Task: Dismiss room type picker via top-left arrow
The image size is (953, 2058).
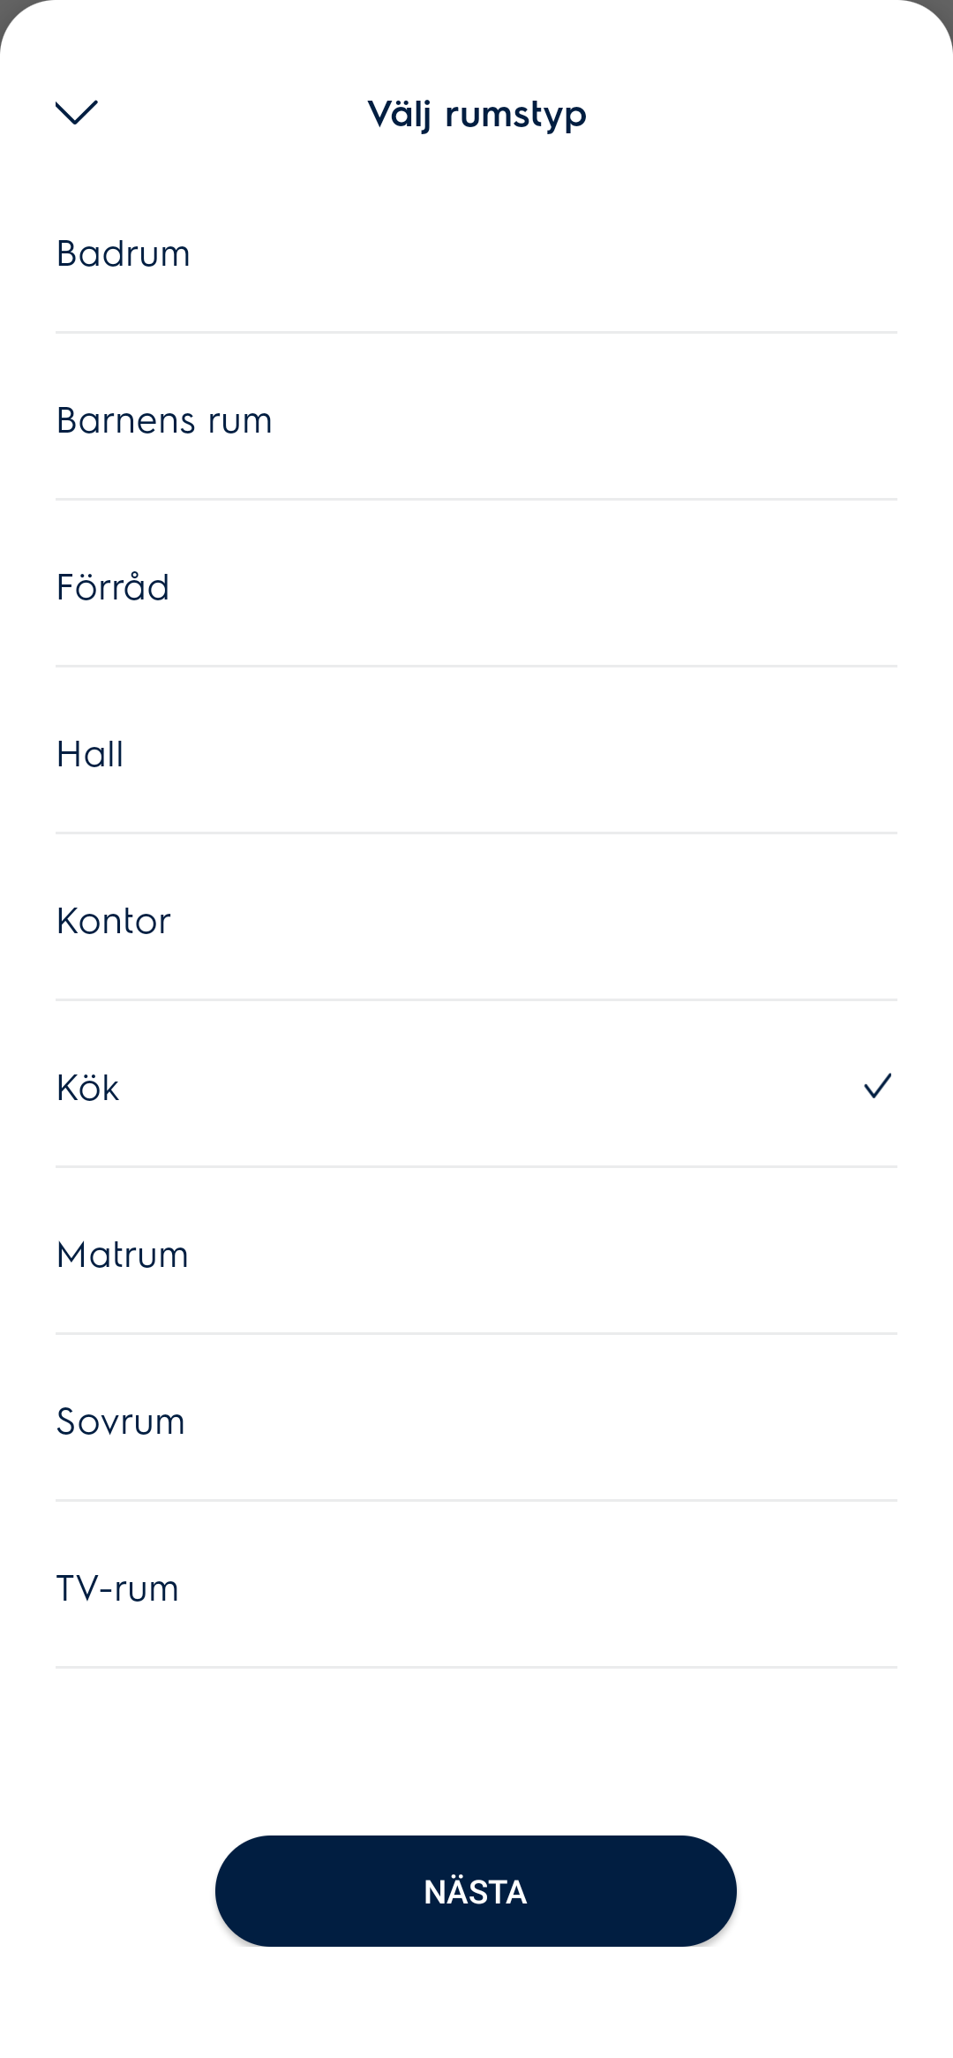Action: (x=77, y=112)
